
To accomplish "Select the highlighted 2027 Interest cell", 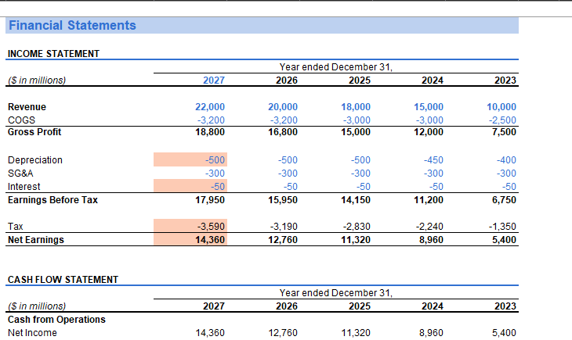I will pos(190,186).
